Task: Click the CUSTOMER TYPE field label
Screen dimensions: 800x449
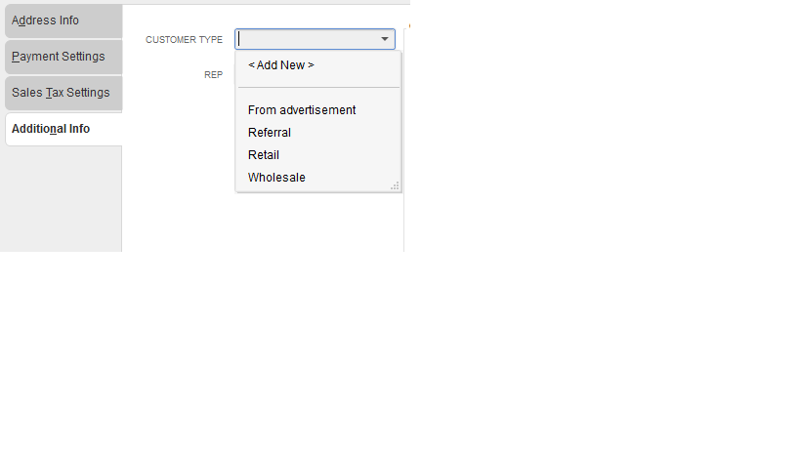Action: coord(184,40)
